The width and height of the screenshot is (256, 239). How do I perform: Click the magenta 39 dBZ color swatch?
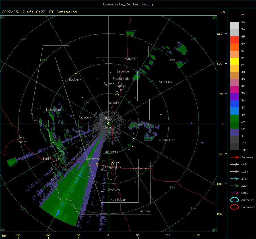click(234, 90)
